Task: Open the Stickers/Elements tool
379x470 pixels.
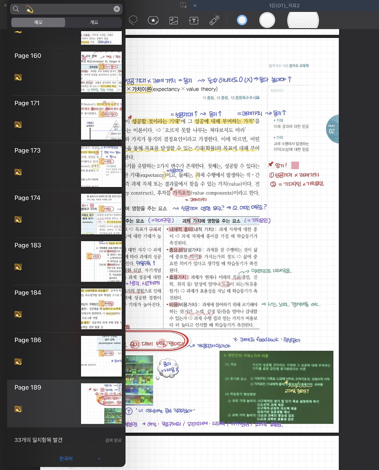Action: [153, 20]
